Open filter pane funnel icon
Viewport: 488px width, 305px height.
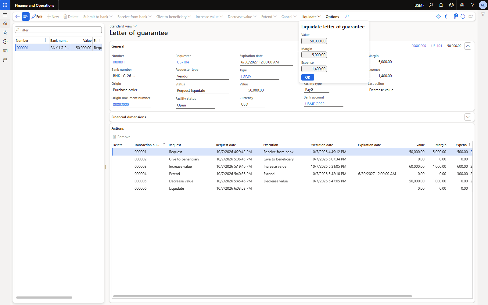(483, 14)
